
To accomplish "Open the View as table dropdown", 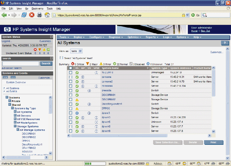I will pyautogui.click(x=76, y=51).
